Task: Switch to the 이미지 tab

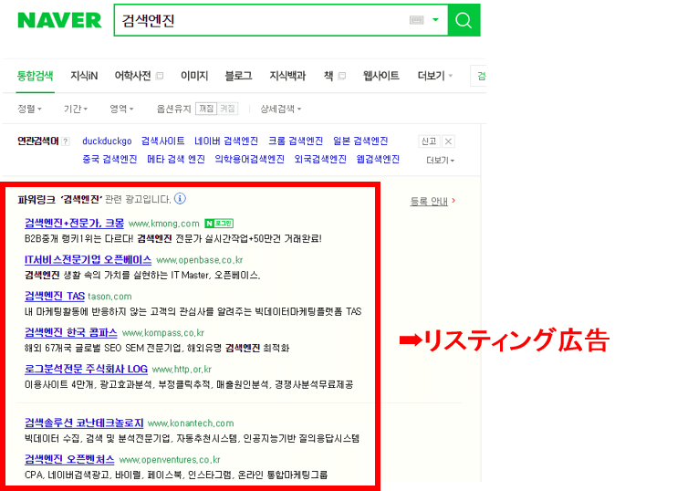Action: coord(194,76)
